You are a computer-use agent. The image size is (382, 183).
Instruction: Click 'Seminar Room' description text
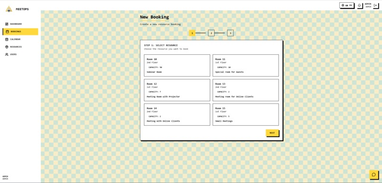pyautogui.click(x=154, y=72)
